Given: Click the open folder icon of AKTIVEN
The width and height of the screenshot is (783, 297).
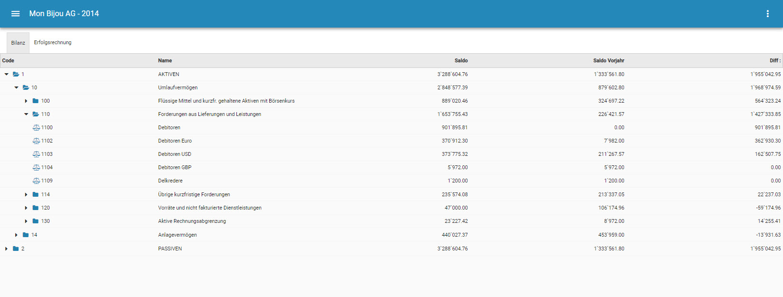Looking at the screenshot, I should point(16,74).
